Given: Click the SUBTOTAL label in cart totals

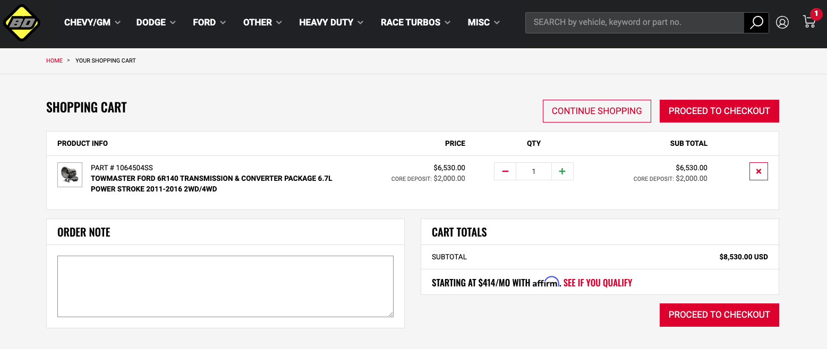Looking at the screenshot, I should point(449,257).
